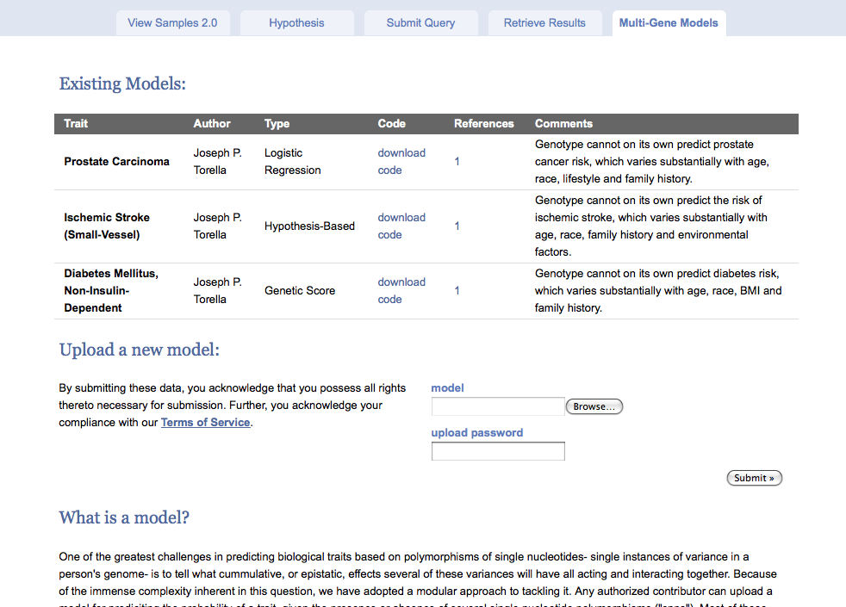
Task: Click the Trait column header
Action: [x=76, y=124]
